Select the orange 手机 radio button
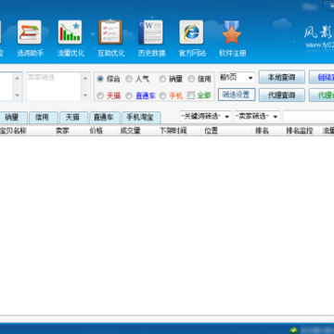Screen dimensions: 334x334 coord(162,96)
